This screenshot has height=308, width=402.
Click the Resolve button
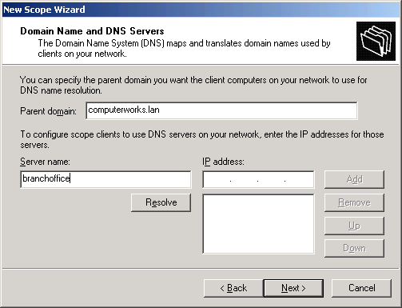[x=161, y=202]
